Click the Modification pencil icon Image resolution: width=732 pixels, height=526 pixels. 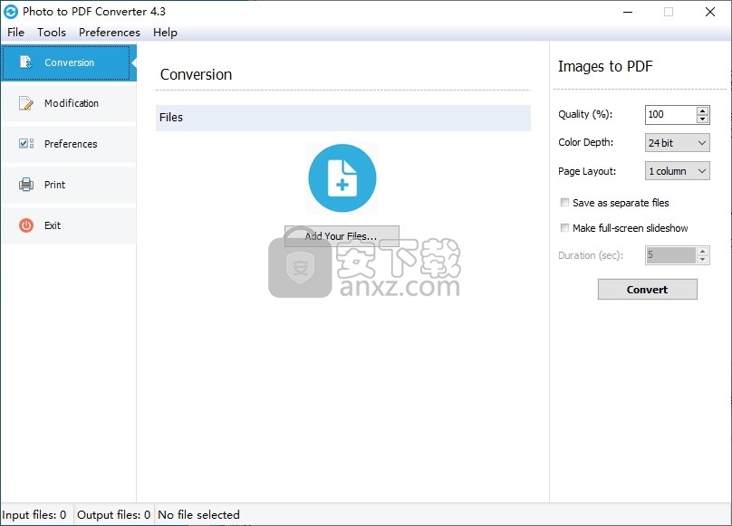click(26, 103)
